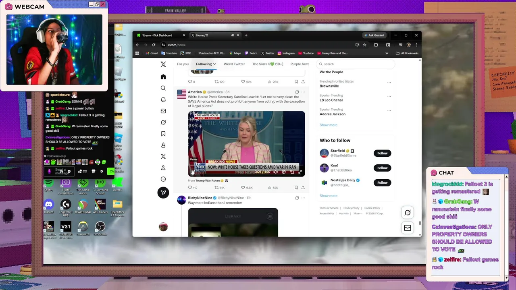516x290 pixels.
Task: Open Discord desktop shortcut
Action: (49, 206)
